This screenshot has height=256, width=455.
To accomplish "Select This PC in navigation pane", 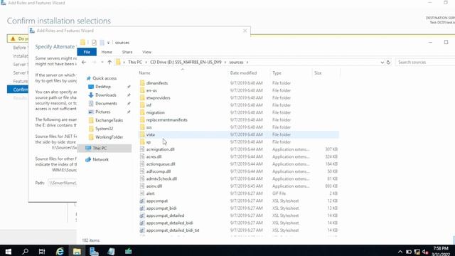I will (x=100, y=148).
